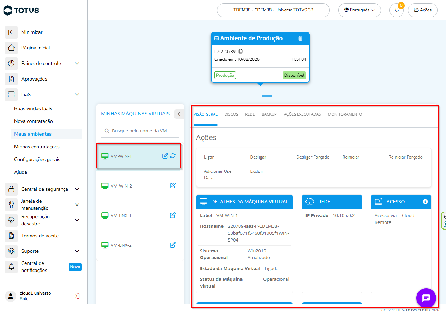The width and height of the screenshot is (446, 315).
Task: Open Página inicial home icon
Action: coord(11,48)
